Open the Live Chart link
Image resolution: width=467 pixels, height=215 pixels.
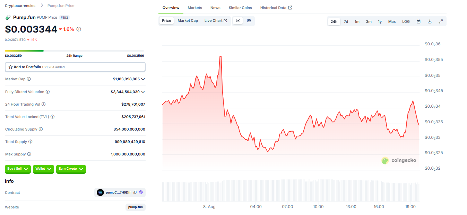[x=216, y=21]
